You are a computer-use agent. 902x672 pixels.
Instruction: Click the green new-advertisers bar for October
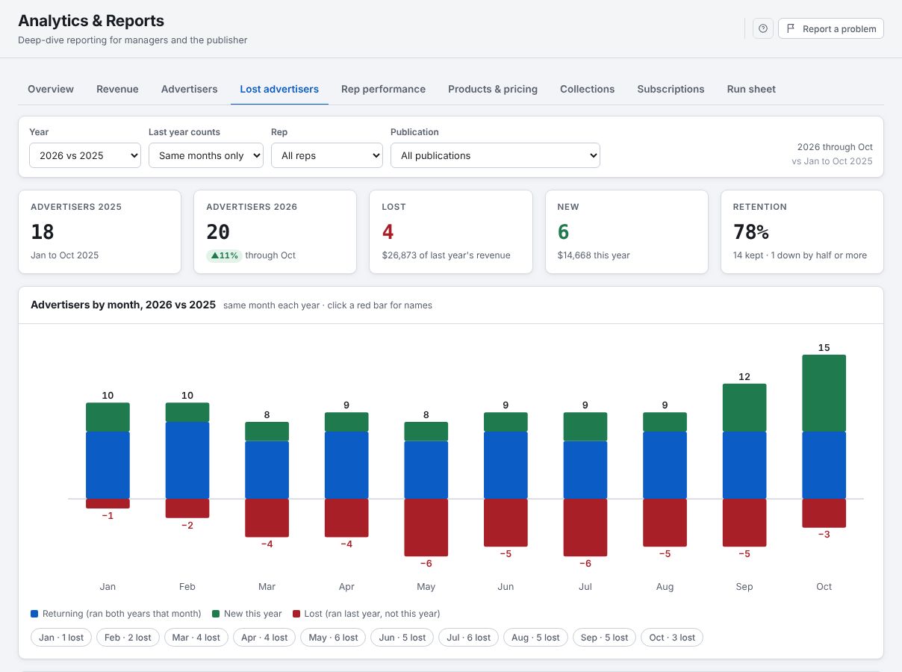click(824, 393)
